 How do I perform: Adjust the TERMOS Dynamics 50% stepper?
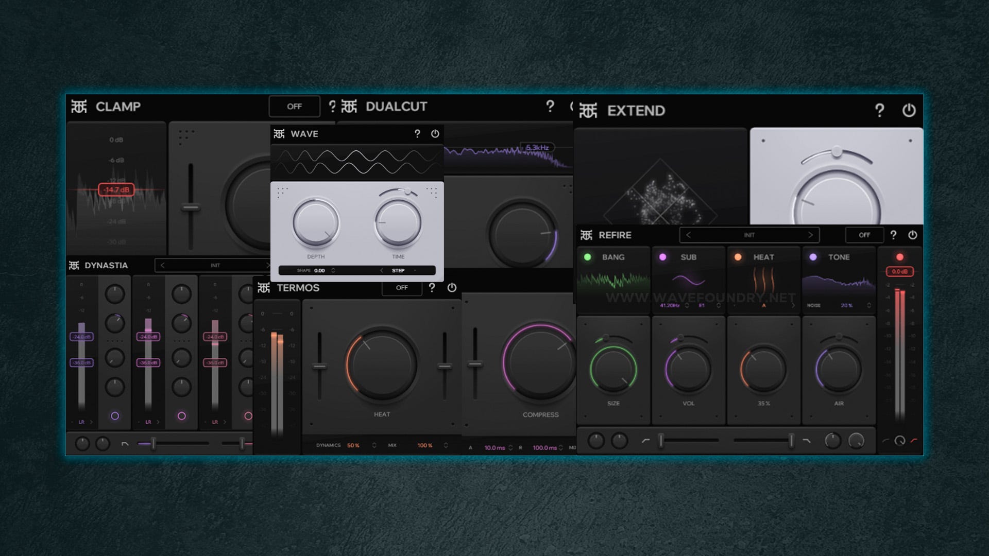(x=374, y=445)
